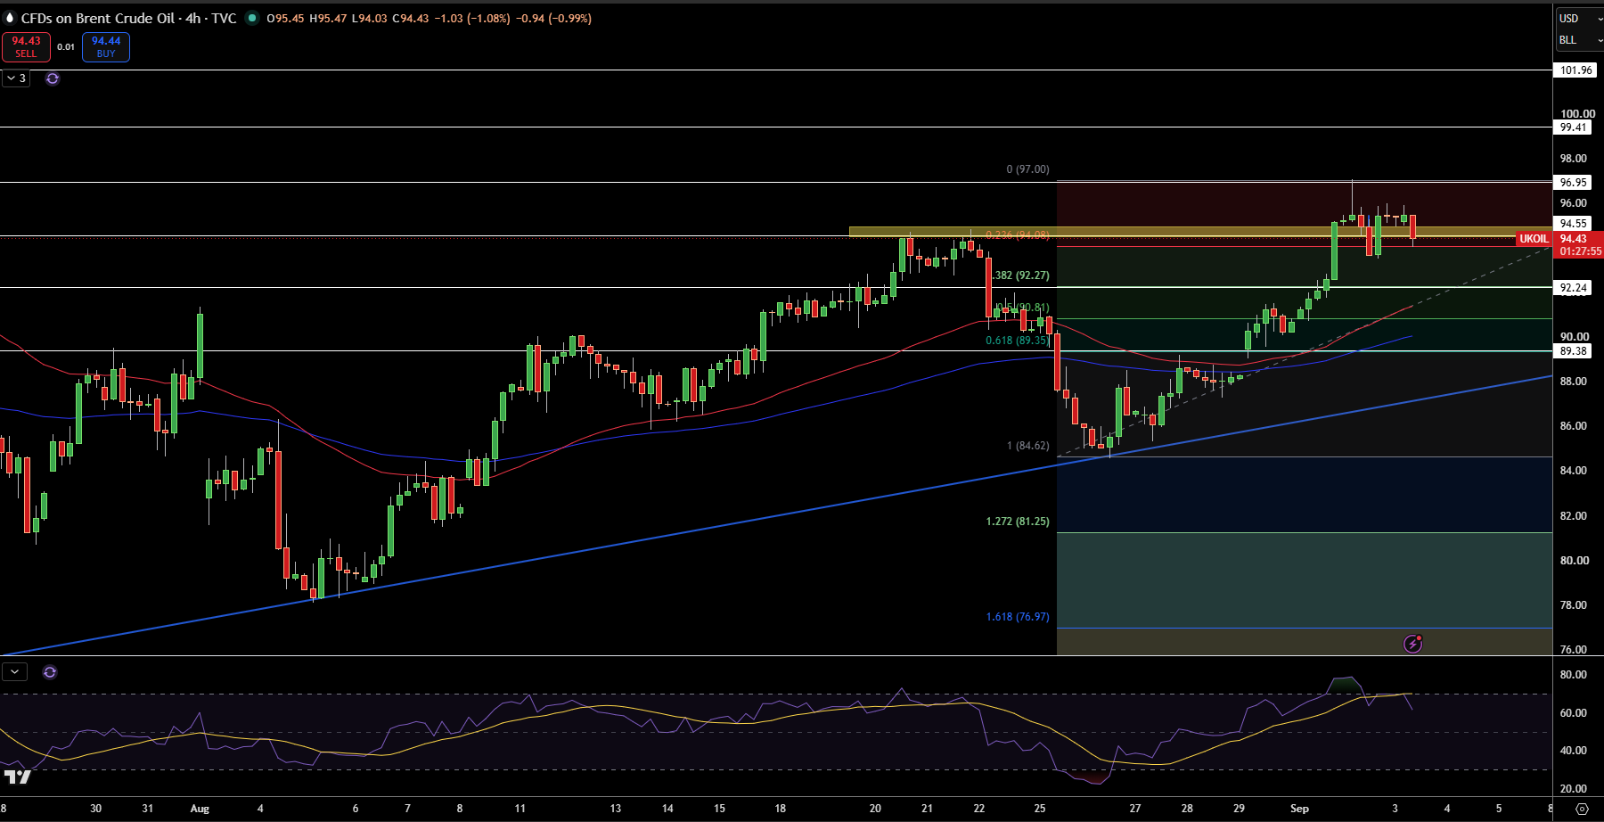The image size is (1604, 822).
Task: Click the high value H95.47
Action: [x=328, y=18]
